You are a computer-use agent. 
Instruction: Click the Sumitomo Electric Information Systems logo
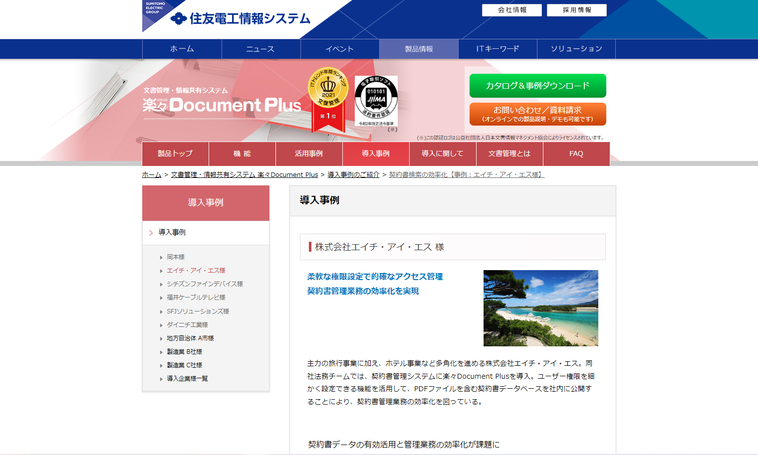click(x=240, y=18)
